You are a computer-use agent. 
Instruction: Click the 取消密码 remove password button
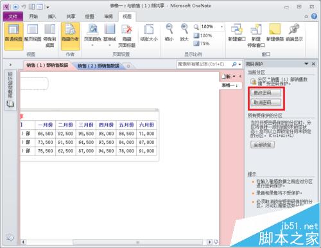point(266,102)
